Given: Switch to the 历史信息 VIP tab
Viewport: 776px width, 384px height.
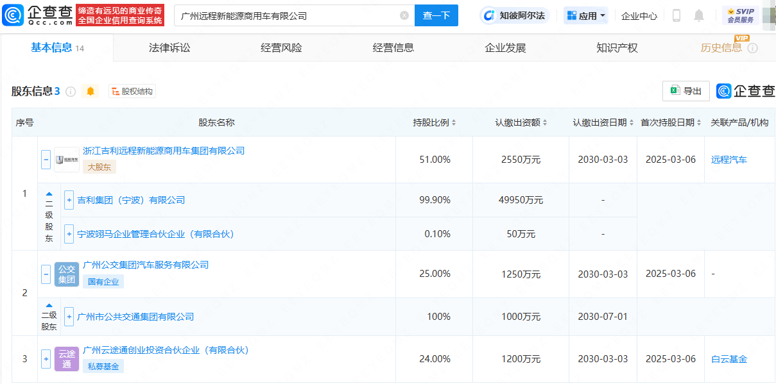Looking at the screenshot, I should pyautogui.click(x=721, y=48).
